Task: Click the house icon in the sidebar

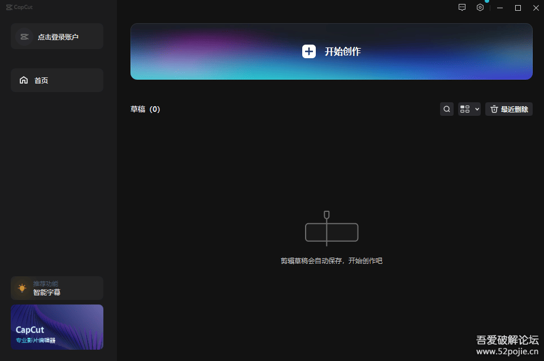Action: 24,80
